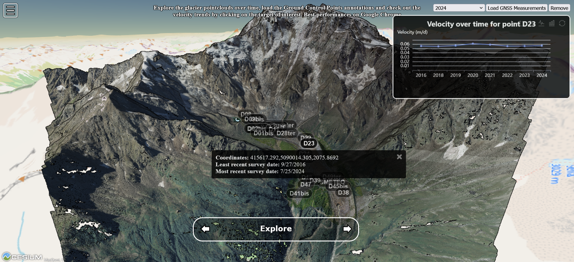Viewport: 574px width, 262px height.
Task: Click the 2023 x-axis label
Action: click(x=524, y=75)
